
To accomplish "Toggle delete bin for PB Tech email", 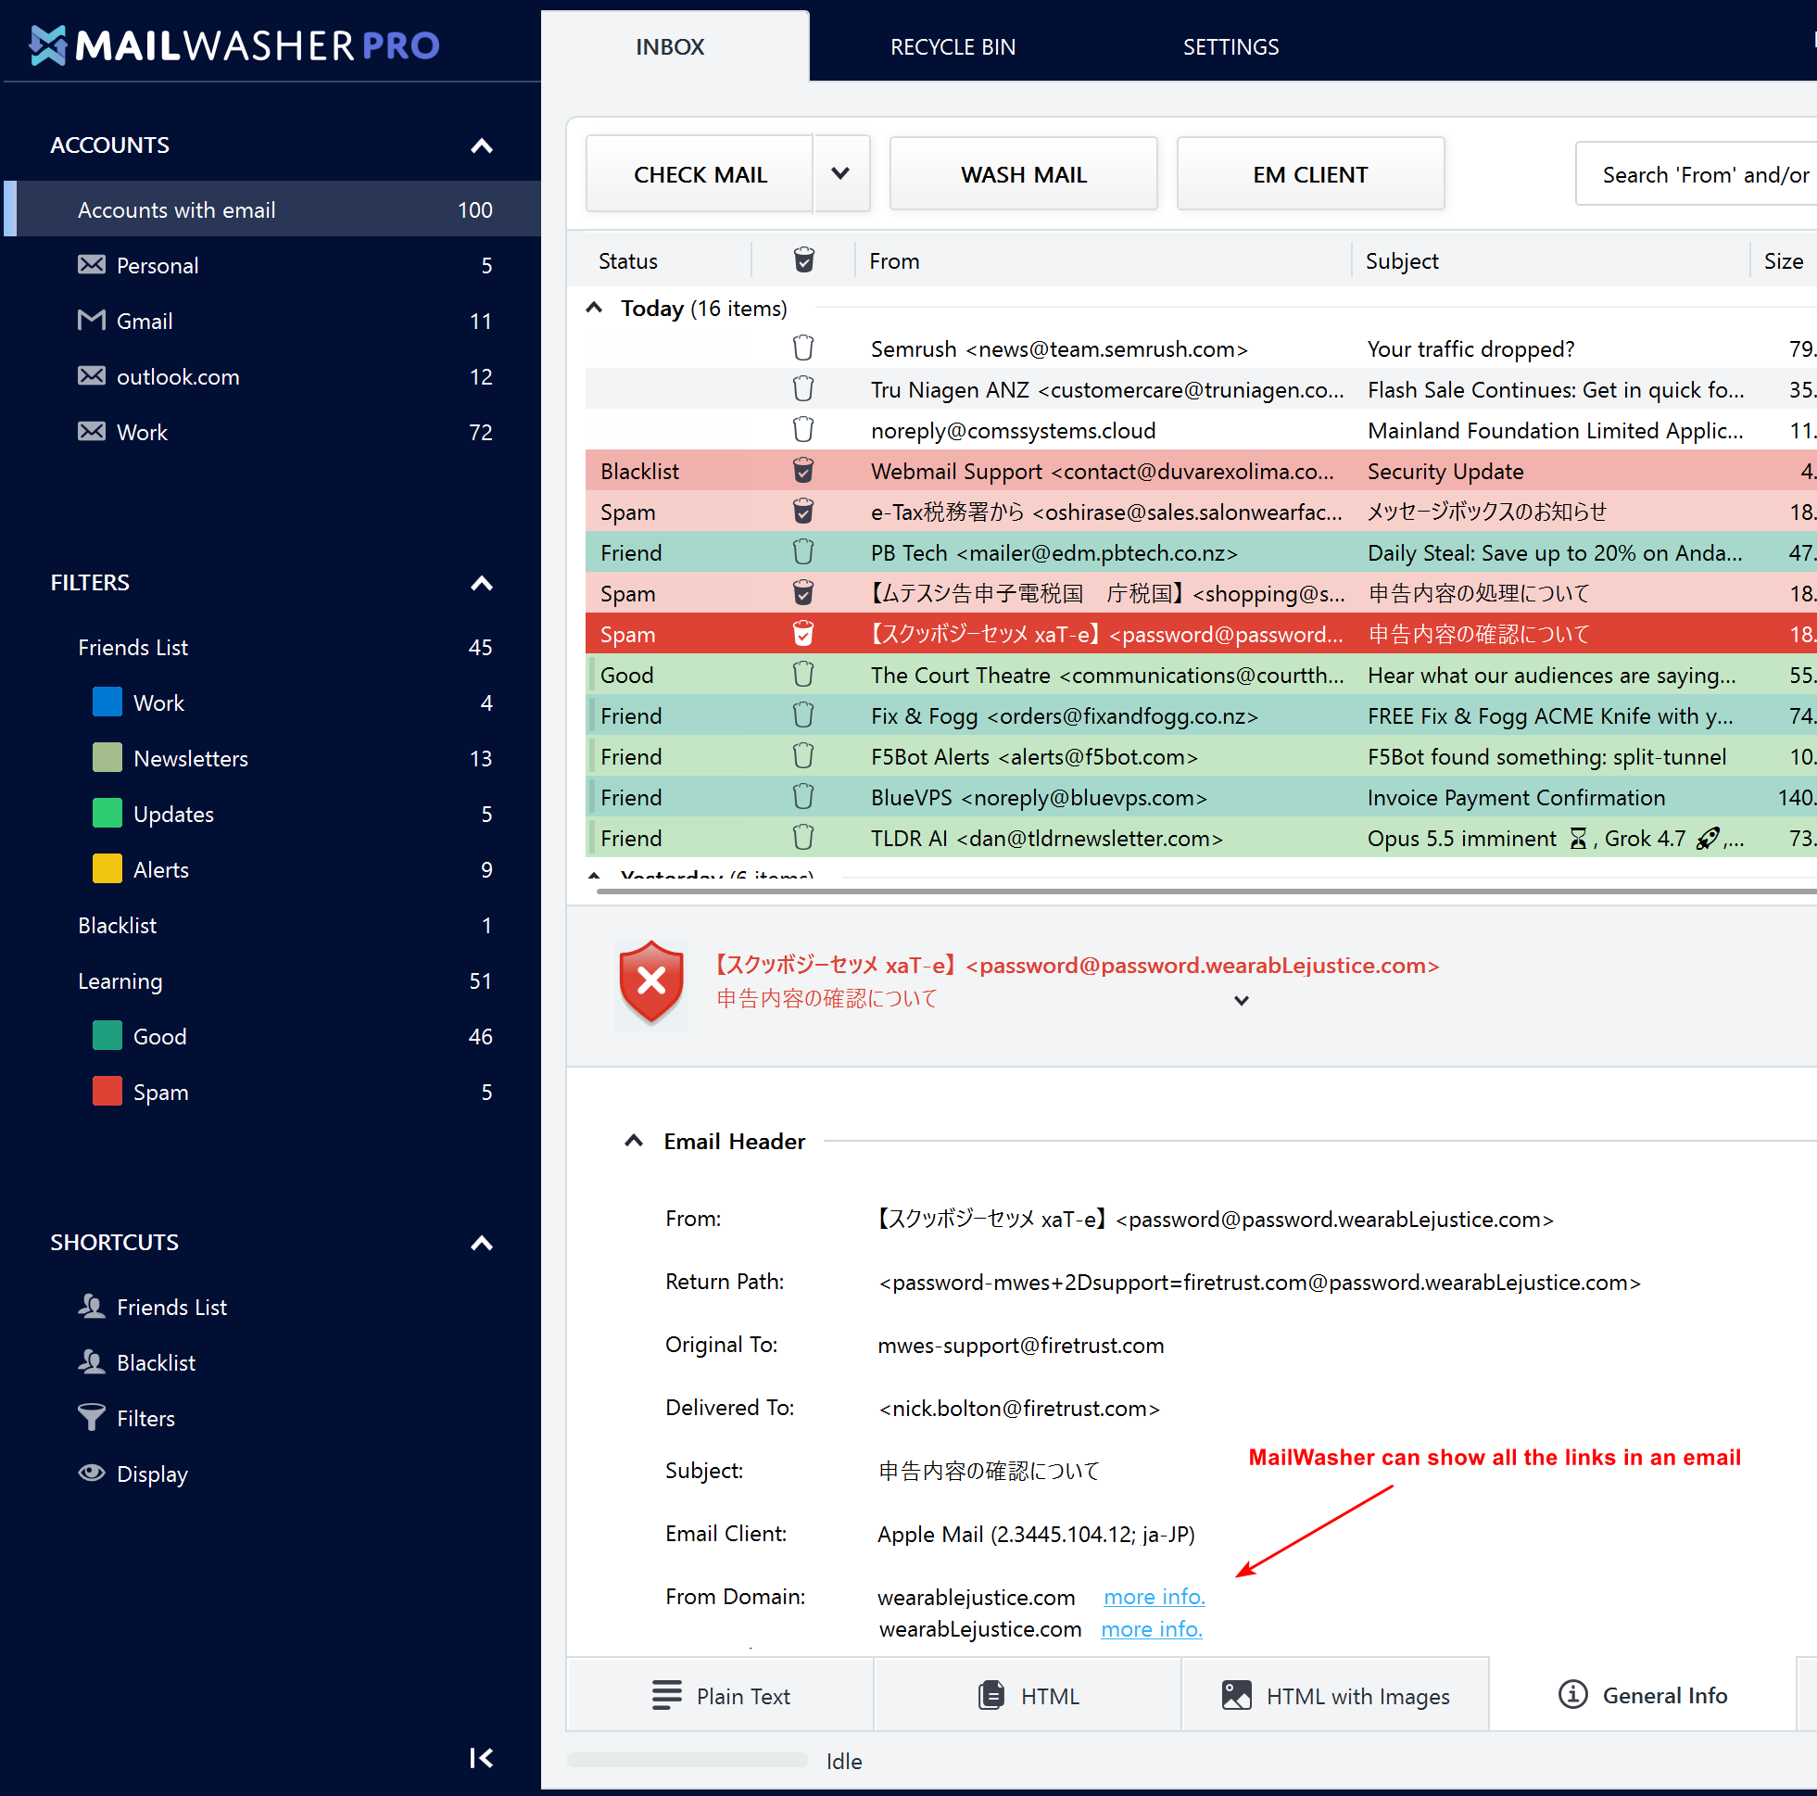I will tap(803, 551).
